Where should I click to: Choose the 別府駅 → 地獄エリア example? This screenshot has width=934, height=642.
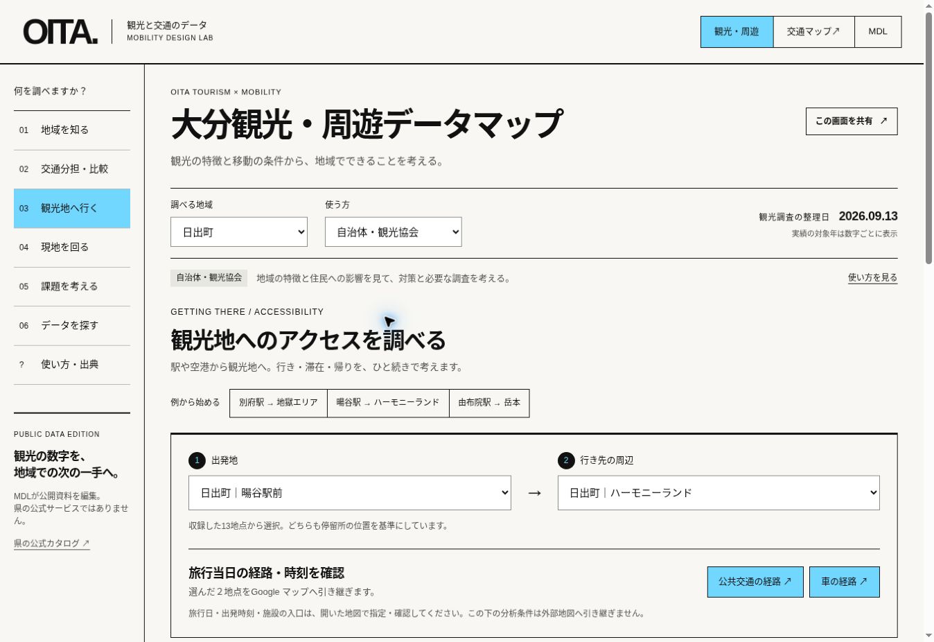coord(279,403)
